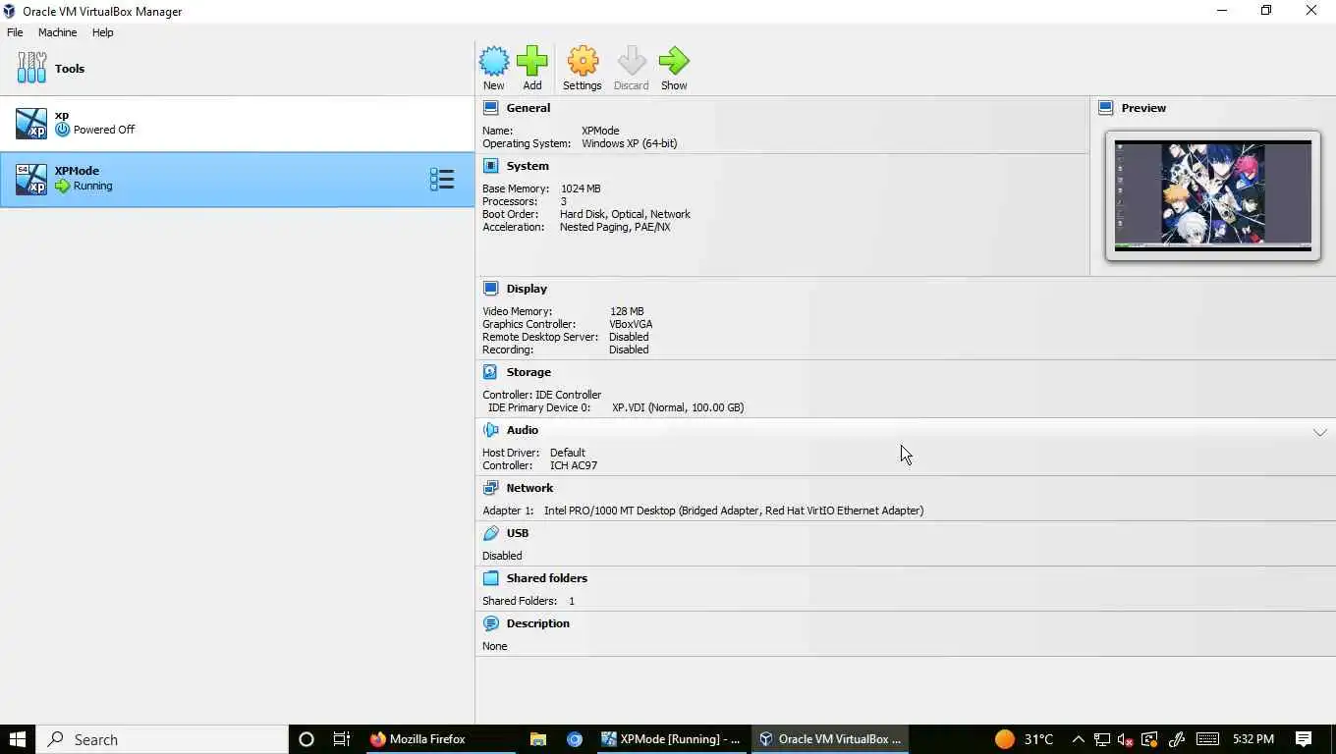Click the Audio speaker icon
Viewport: 1336px width, 754px height.
pos(491,430)
